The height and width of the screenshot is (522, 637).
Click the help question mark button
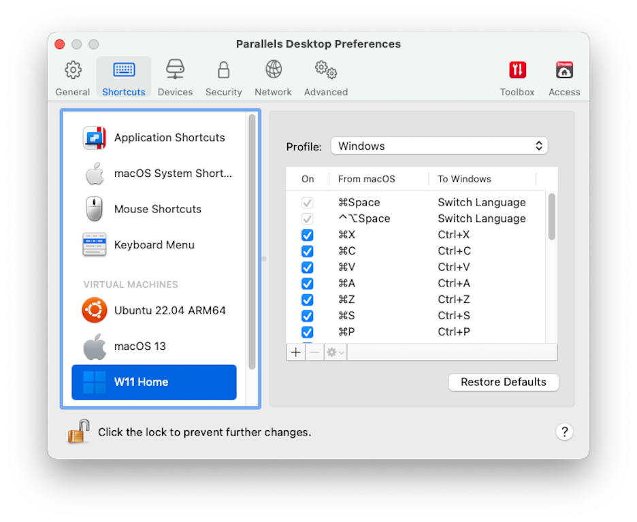(x=565, y=431)
